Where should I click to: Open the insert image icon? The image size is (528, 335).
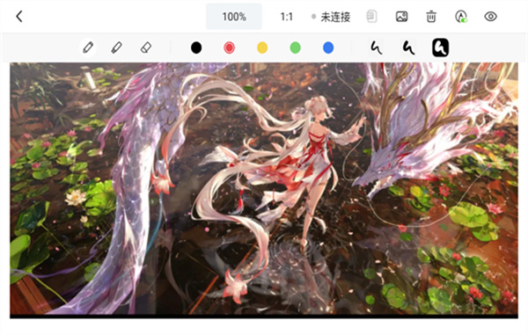click(401, 17)
